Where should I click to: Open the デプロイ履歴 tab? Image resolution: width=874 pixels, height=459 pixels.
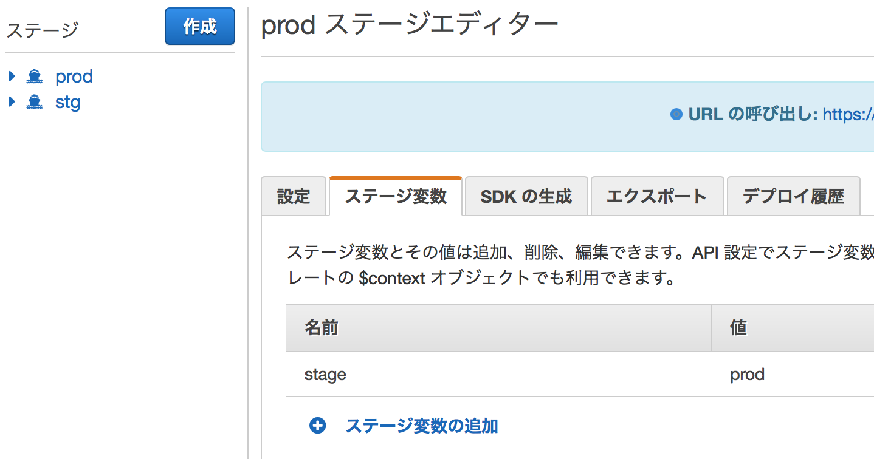coord(793,196)
